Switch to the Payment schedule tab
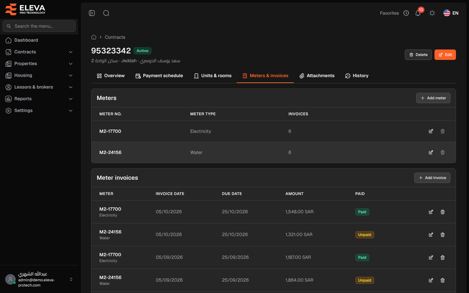This screenshot has width=469, height=293. [x=159, y=76]
